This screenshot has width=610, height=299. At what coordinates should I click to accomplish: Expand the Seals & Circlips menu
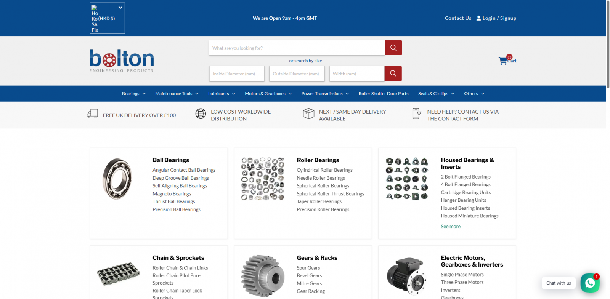pyautogui.click(x=436, y=94)
